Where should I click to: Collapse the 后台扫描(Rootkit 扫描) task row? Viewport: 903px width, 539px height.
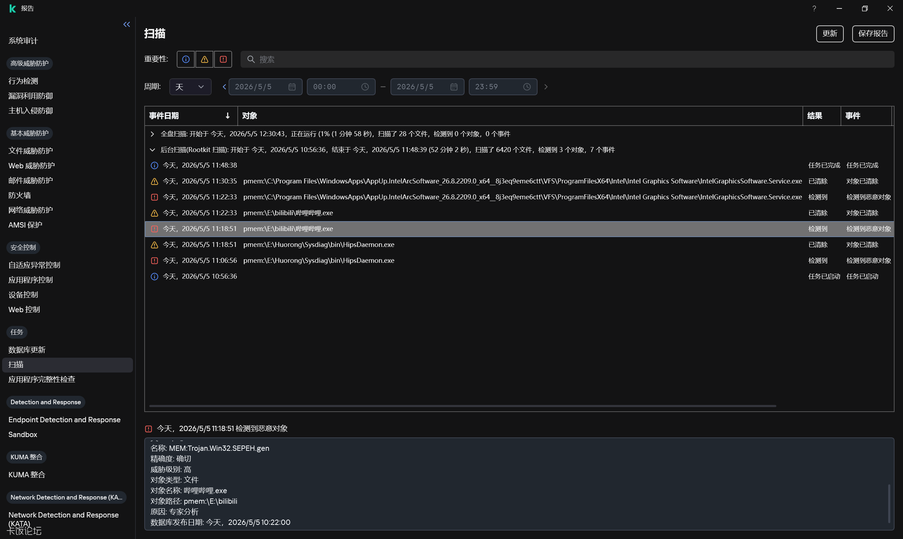152,150
